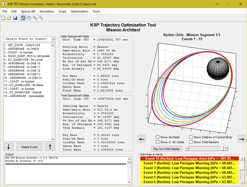Click the Delete Event button
This screenshot has width=247, height=187.
(x=29, y=147)
